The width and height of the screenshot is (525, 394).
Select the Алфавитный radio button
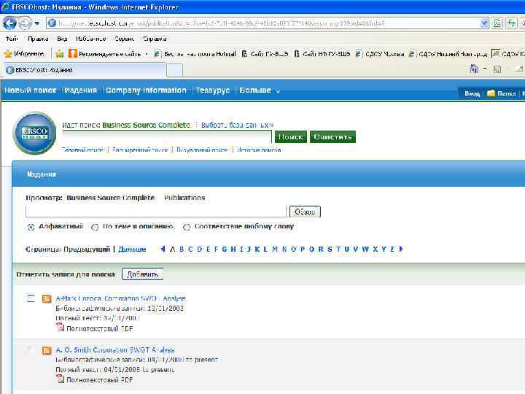[31, 227]
